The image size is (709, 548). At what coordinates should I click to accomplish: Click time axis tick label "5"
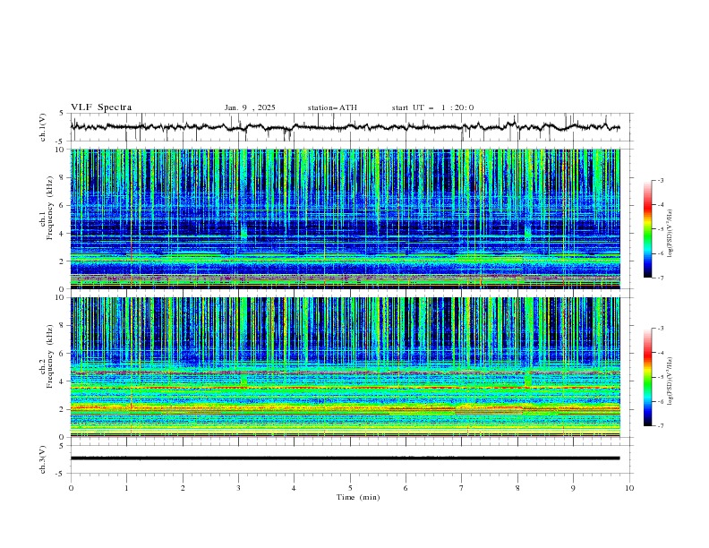[350, 488]
